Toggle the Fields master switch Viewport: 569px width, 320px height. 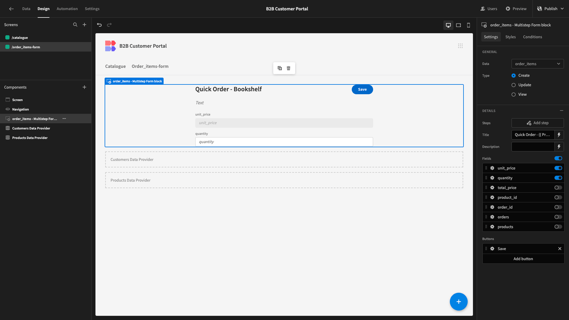558,158
